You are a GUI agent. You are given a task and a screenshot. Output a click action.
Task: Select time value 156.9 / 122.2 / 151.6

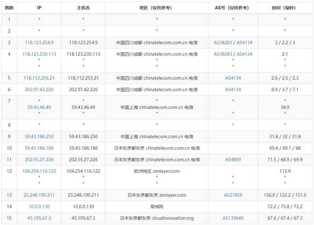click(285, 195)
